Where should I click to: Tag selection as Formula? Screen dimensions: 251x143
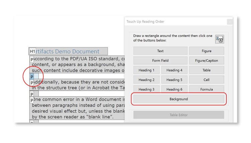206,89
